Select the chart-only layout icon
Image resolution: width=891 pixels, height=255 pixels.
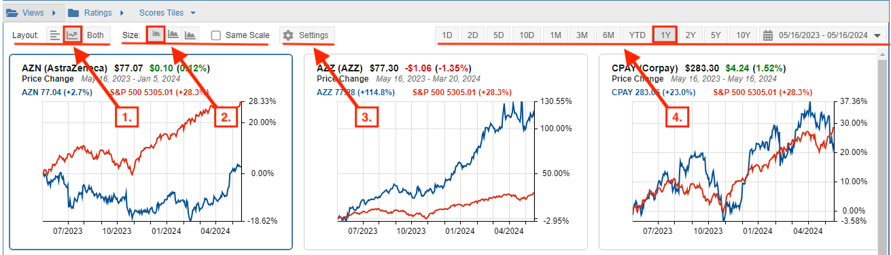click(73, 35)
